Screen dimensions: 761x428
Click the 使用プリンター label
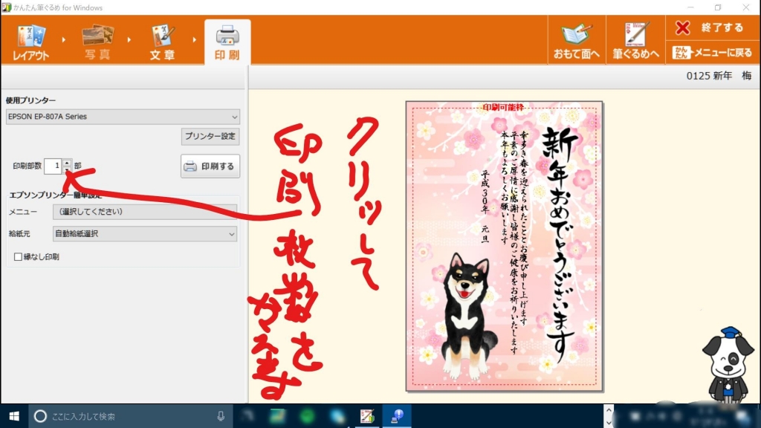(30, 100)
